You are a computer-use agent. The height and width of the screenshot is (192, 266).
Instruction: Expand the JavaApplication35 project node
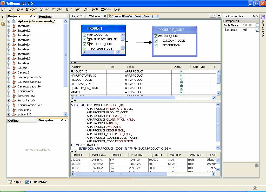point(9,77)
